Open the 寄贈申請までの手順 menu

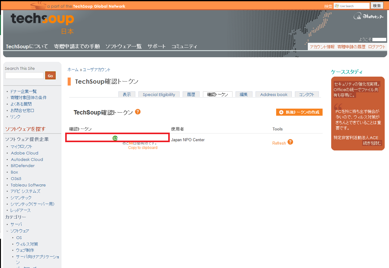77,46
